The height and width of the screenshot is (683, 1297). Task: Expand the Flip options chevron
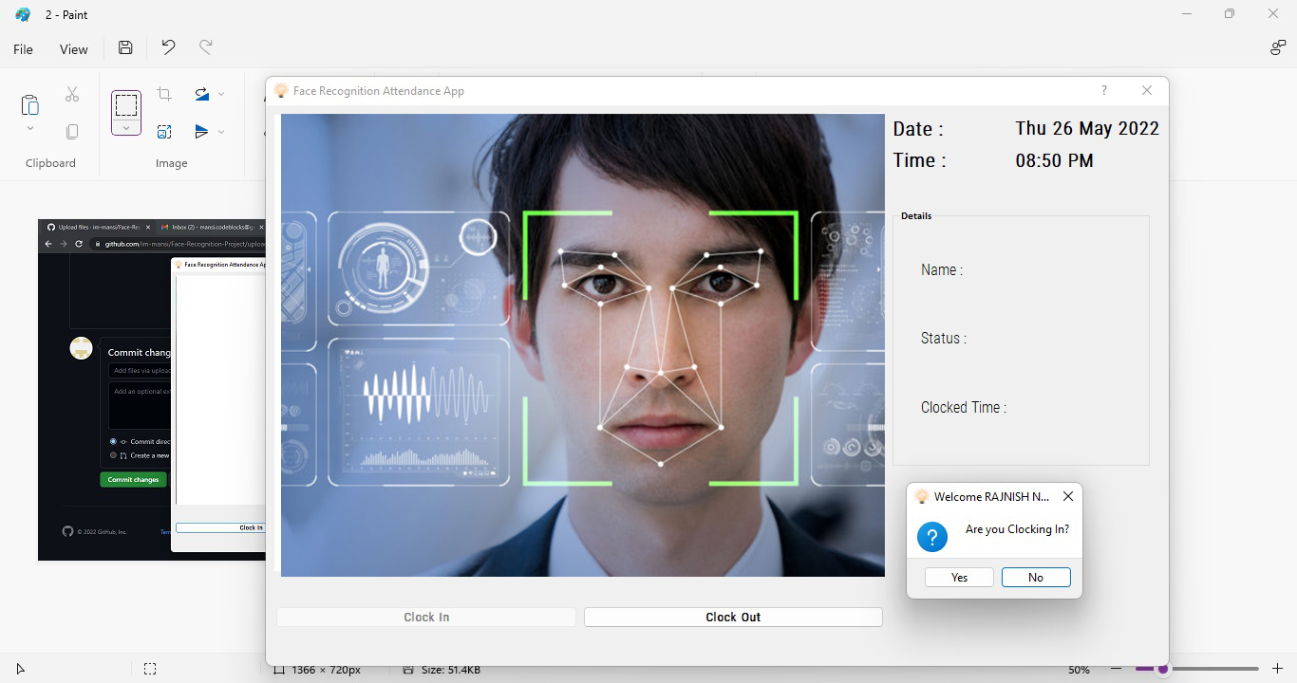221,132
